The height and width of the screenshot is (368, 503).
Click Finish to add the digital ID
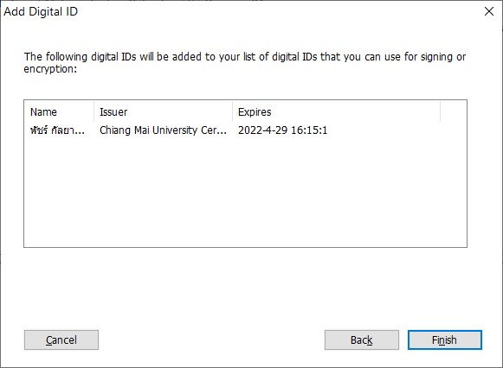[445, 339]
